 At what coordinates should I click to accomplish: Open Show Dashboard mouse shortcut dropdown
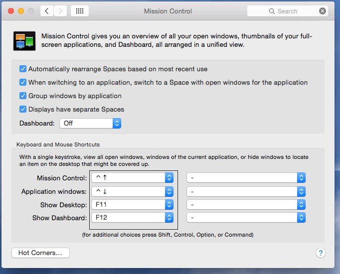pos(246,218)
